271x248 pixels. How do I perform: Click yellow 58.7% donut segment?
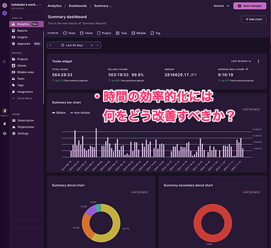point(117,225)
